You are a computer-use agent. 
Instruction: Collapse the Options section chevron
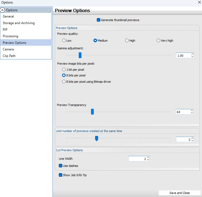[2, 10]
